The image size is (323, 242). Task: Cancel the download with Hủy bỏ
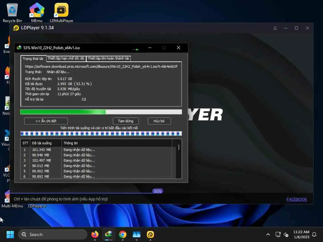pyautogui.click(x=159, y=121)
